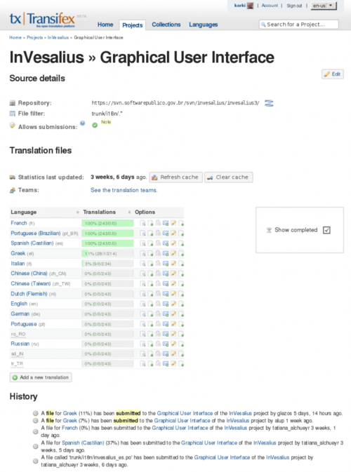Click the Refresh cache button
The height and width of the screenshot is (472, 351).
click(175, 177)
